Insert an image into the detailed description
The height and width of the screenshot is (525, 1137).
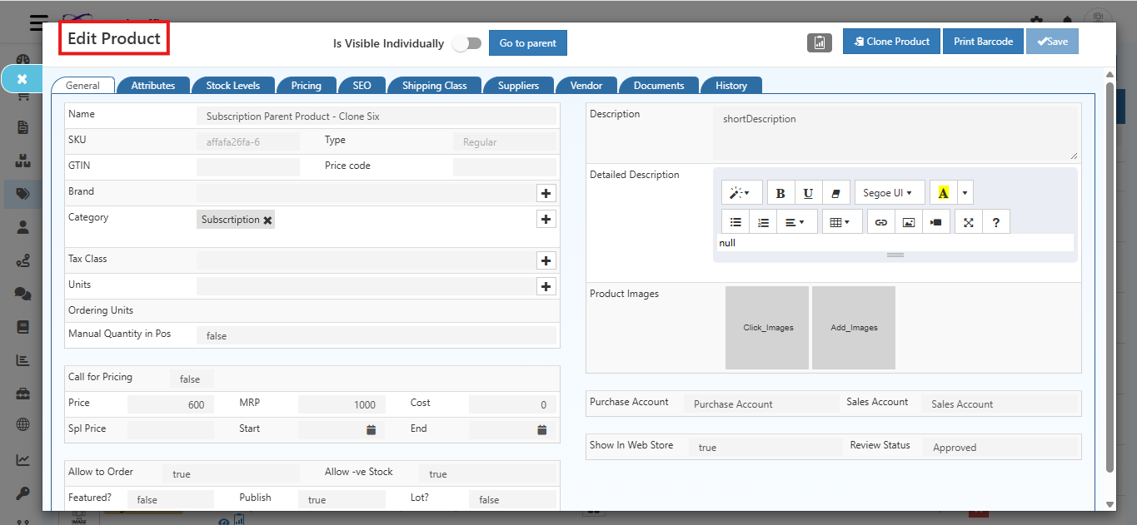tap(908, 221)
